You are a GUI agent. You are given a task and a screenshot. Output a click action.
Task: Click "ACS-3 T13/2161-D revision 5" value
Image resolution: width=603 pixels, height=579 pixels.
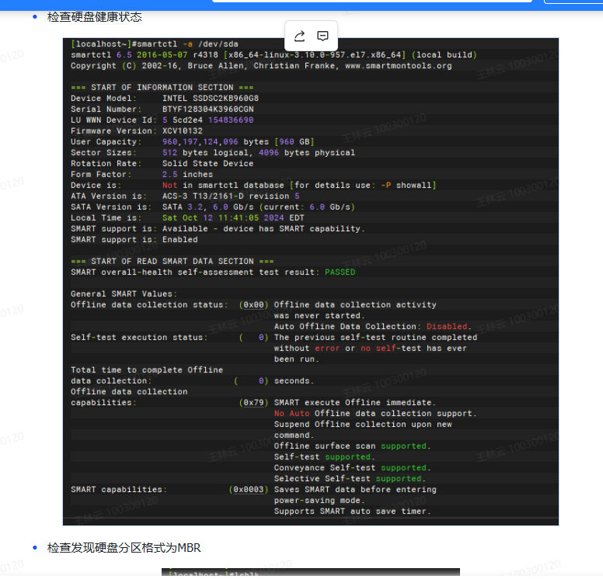pyautogui.click(x=231, y=196)
